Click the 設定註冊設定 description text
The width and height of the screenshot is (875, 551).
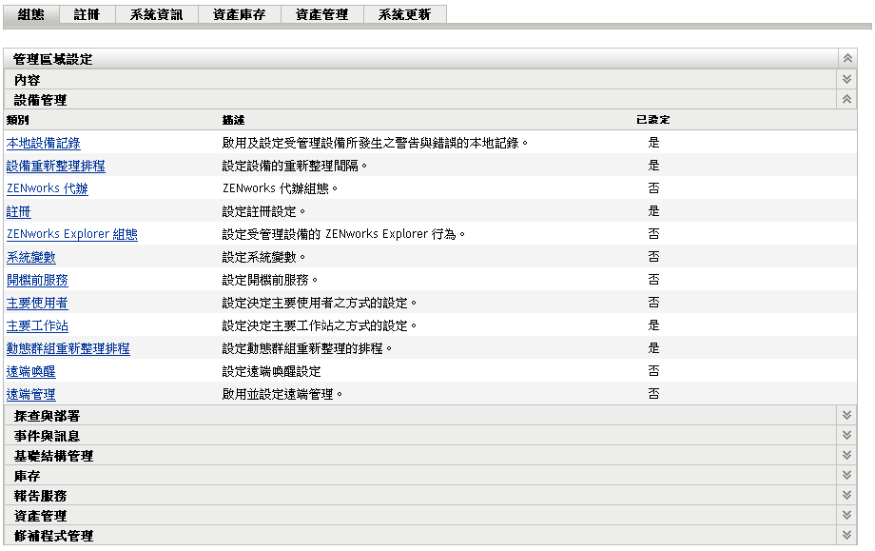[264, 211]
